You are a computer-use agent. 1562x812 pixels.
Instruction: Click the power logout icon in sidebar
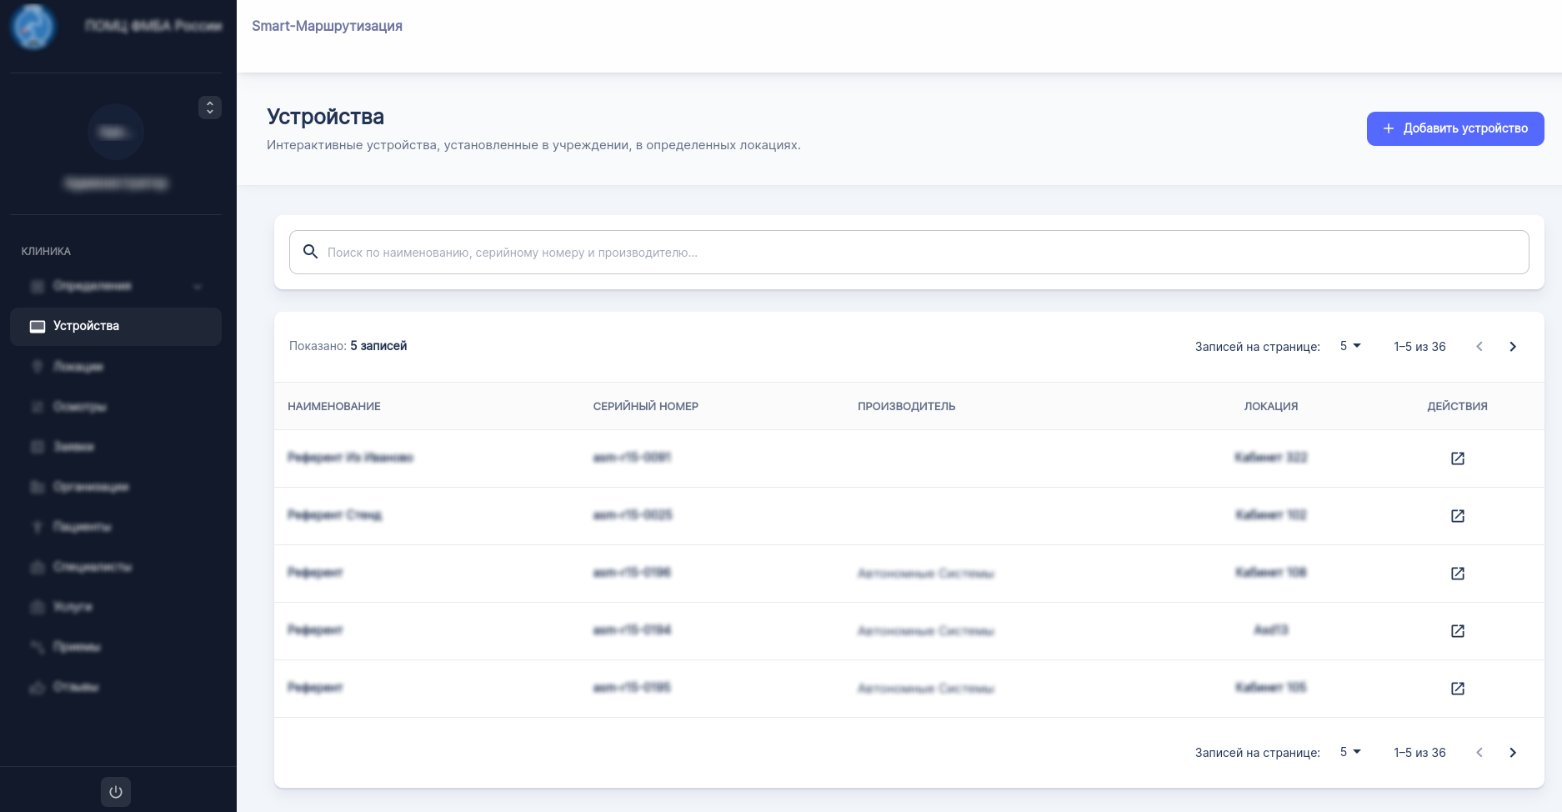(x=116, y=792)
